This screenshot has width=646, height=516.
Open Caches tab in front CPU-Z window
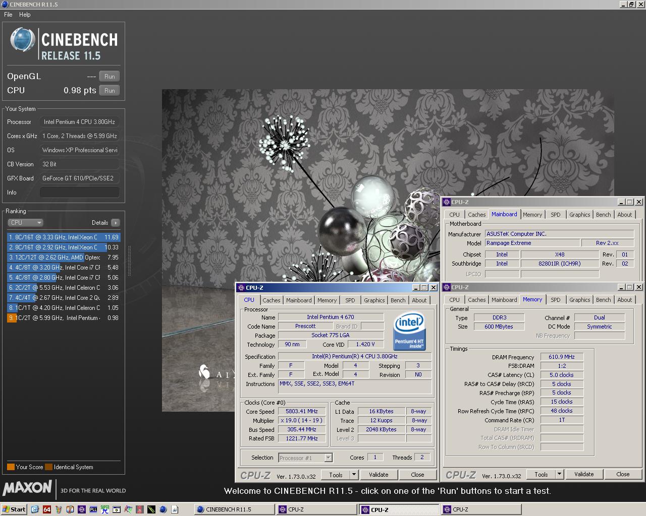(x=271, y=300)
